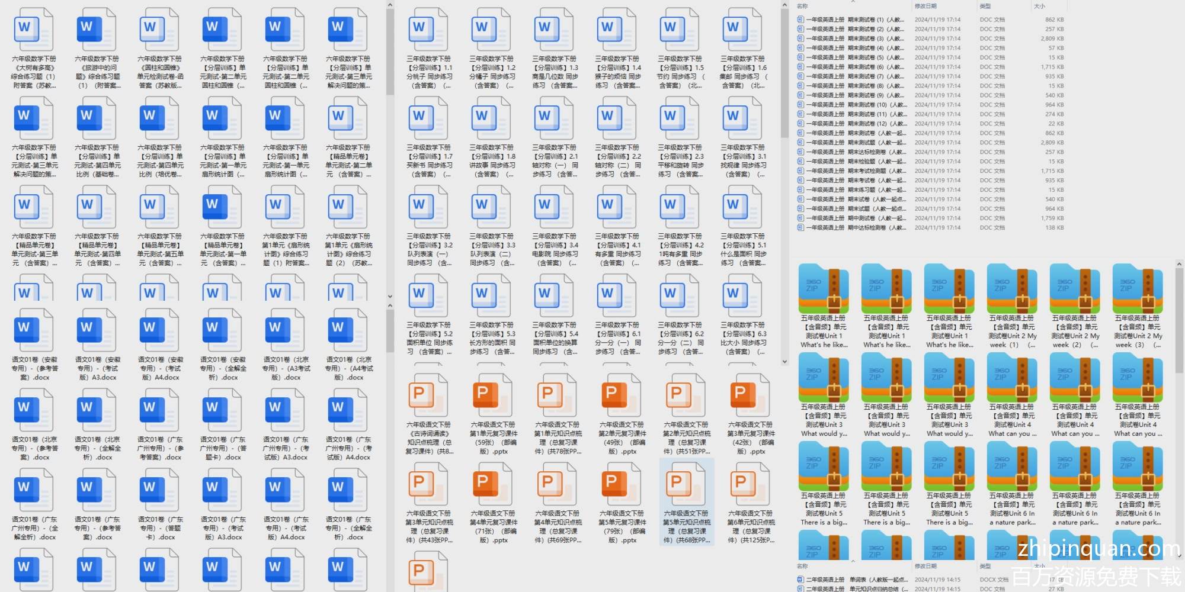This screenshot has width=1185, height=592.
Task: Click the 138 KB size cell
Action: pyautogui.click(x=1055, y=228)
